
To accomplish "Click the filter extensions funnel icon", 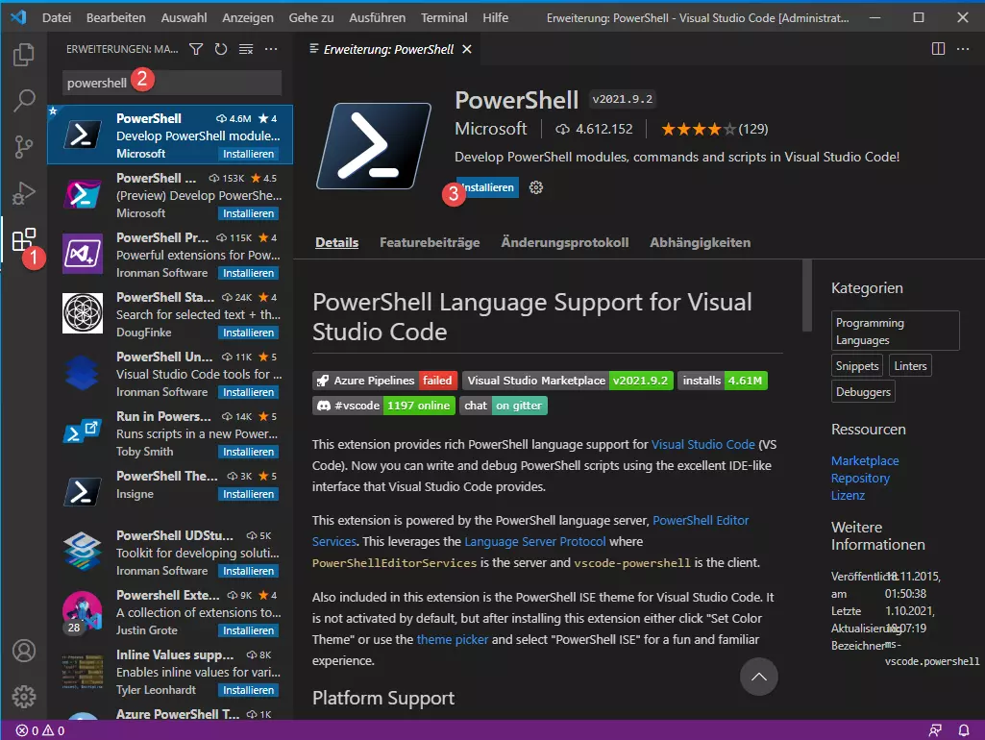I will [196, 49].
